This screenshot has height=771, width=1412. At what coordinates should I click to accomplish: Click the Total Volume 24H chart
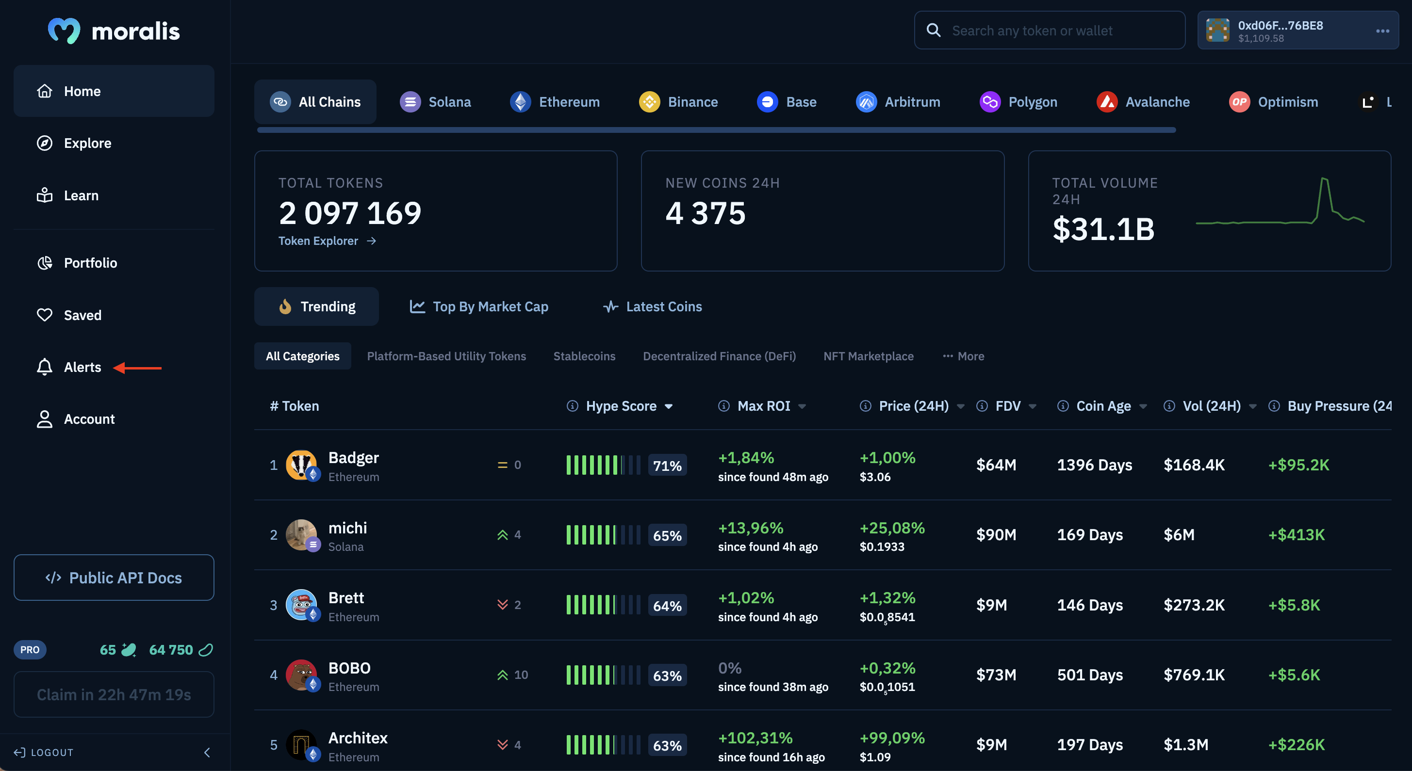1280,200
